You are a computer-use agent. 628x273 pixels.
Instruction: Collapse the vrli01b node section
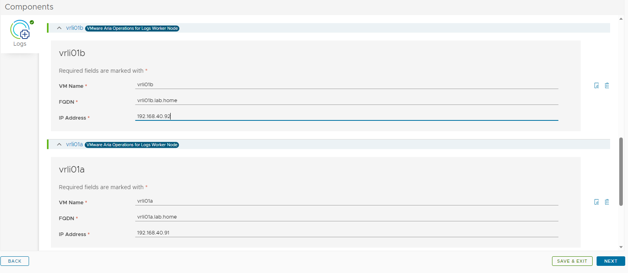click(x=59, y=28)
